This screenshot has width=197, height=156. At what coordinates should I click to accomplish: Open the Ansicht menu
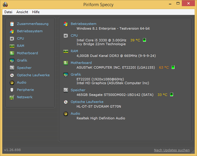tap(22, 12)
